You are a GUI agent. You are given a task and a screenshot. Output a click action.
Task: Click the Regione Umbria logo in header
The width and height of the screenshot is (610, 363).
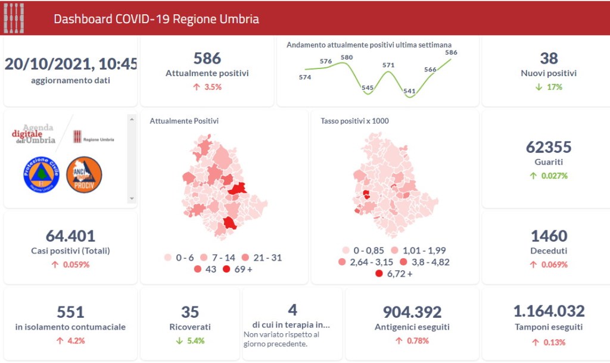pos(14,18)
